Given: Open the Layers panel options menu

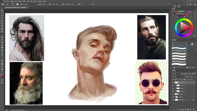Looking at the screenshot, I should point(196,70).
